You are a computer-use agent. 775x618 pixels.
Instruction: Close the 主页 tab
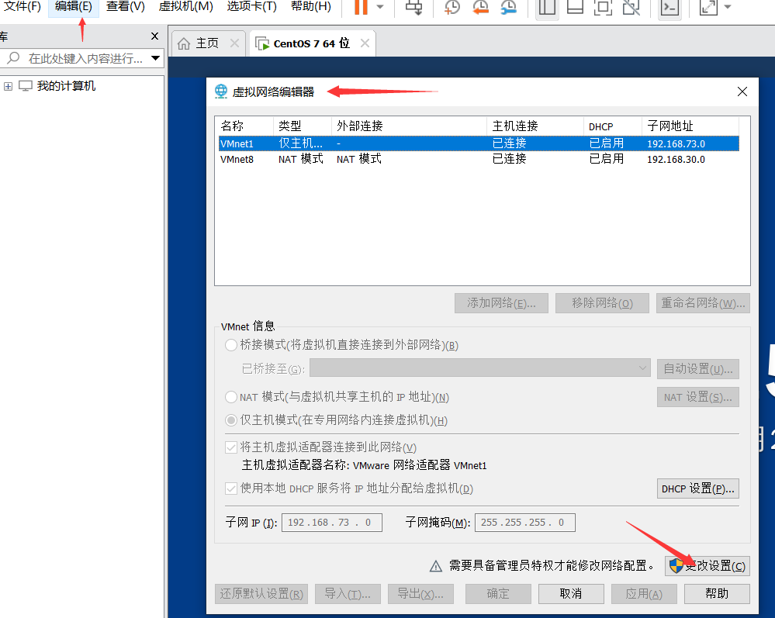pos(234,43)
